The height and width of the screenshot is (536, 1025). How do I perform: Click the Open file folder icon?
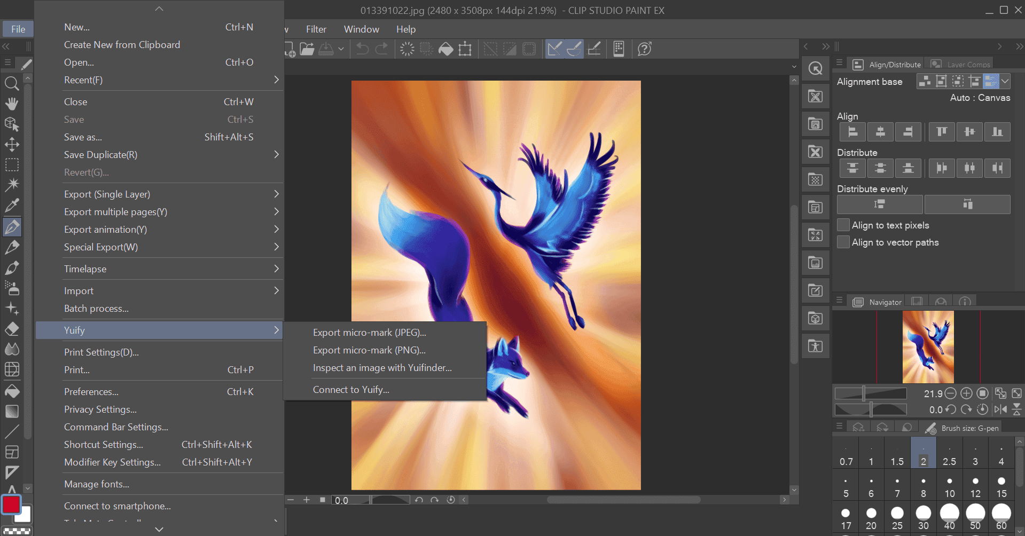[x=307, y=49]
